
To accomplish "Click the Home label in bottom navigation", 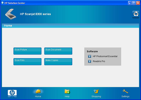I will click(x=38, y=96).
